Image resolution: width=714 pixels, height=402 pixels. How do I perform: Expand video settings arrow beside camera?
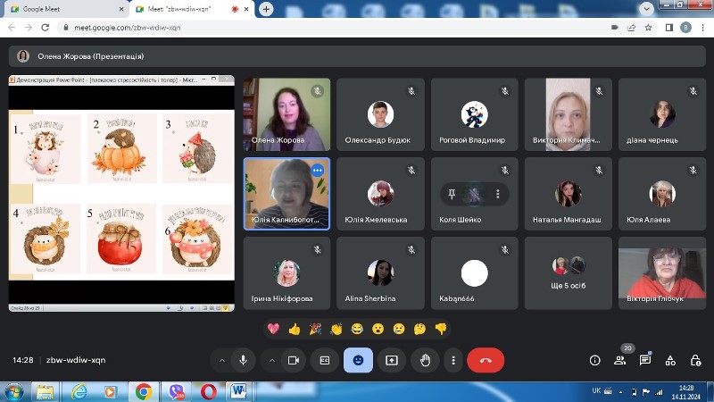point(272,360)
